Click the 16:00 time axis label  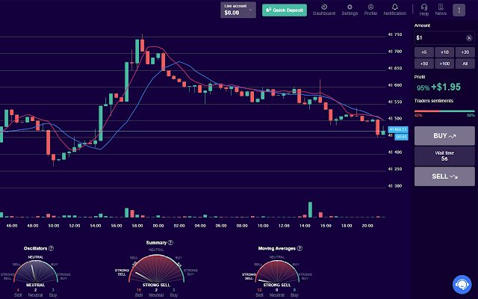point(326,226)
